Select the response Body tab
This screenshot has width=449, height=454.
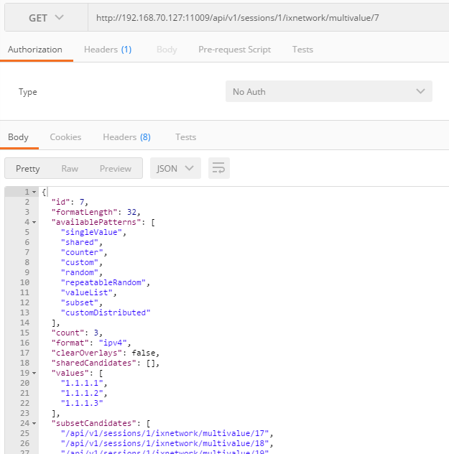point(18,136)
